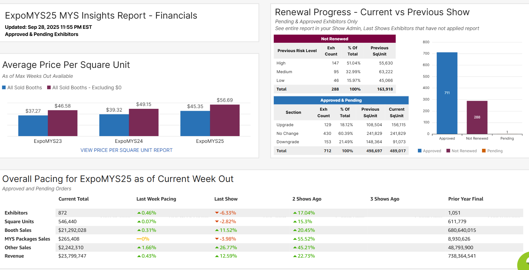The width and height of the screenshot is (529, 270).
Task: Click the up arrow beside Revenue 12.59%
Action: pyautogui.click(x=217, y=256)
